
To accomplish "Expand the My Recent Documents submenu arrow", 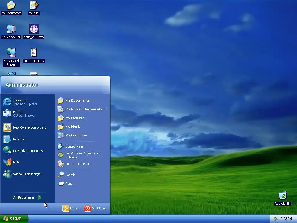I will 106,109.
